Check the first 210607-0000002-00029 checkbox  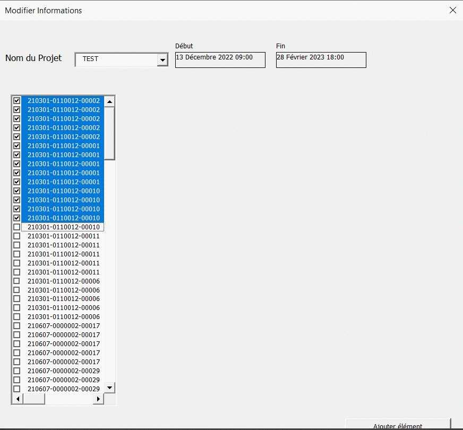point(17,371)
